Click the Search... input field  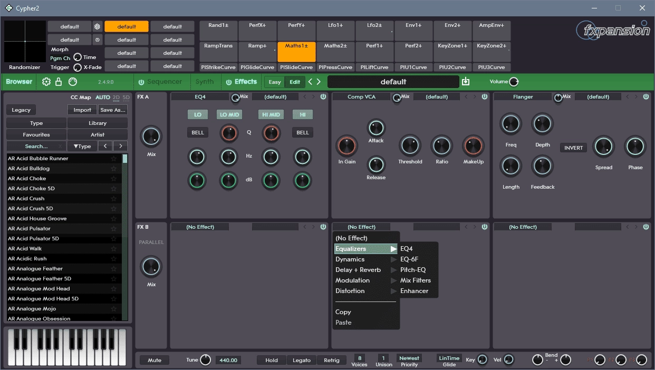click(36, 146)
